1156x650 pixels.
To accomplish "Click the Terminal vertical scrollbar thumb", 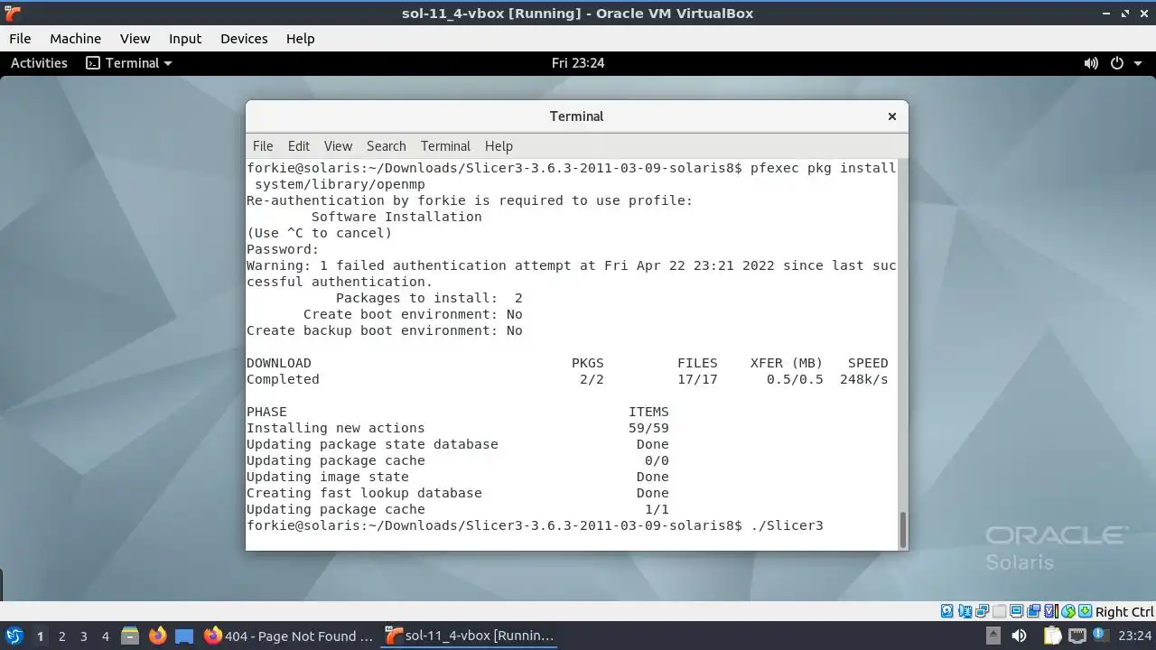I will [902, 529].
